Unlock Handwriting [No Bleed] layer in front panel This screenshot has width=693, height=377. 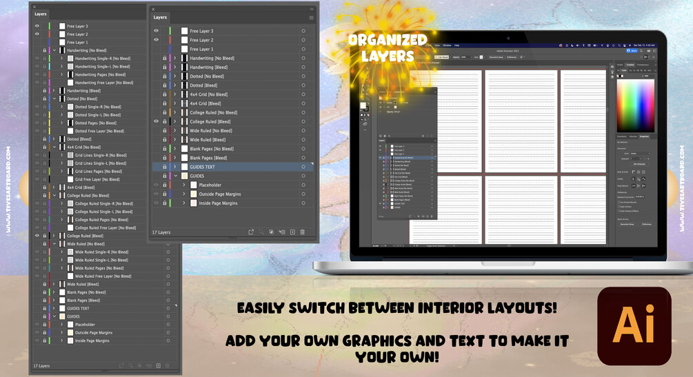pyautogui.click(x=164, y=58)
